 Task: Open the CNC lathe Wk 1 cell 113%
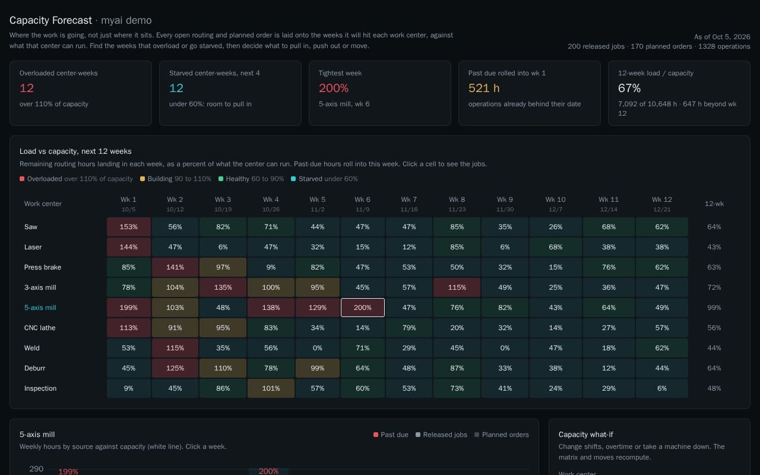tap(129, 328)
